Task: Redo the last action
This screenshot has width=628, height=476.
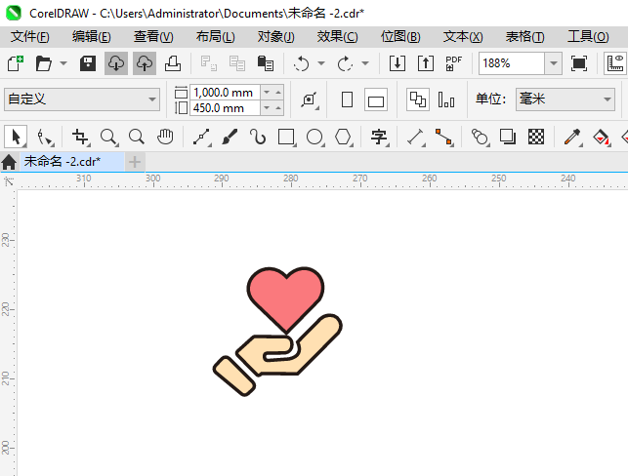Action: 345,63
